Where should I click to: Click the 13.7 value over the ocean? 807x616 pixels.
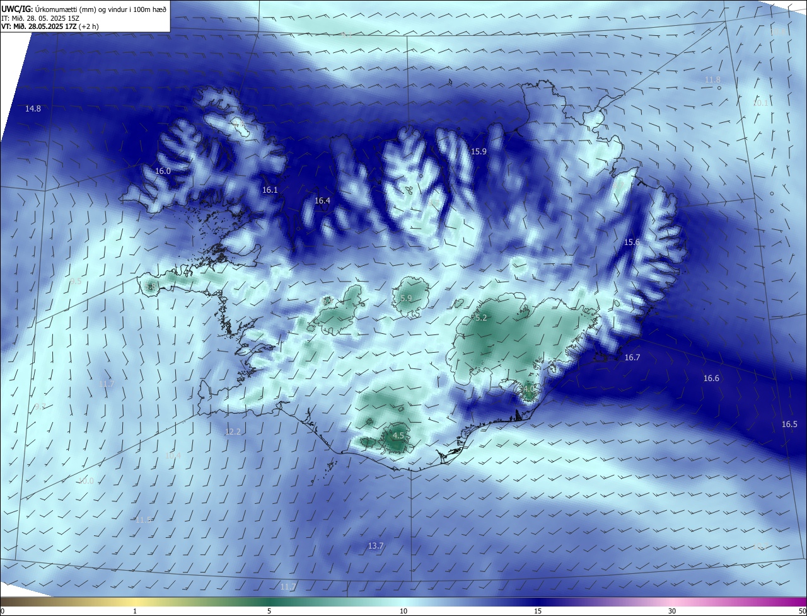(376, 546)
